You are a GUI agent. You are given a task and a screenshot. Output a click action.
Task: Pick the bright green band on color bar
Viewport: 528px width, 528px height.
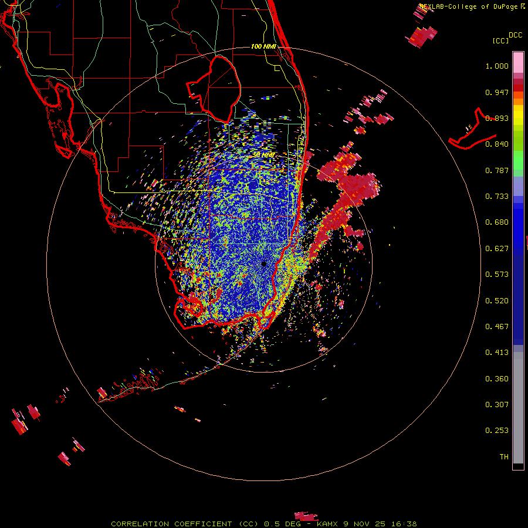518,160
